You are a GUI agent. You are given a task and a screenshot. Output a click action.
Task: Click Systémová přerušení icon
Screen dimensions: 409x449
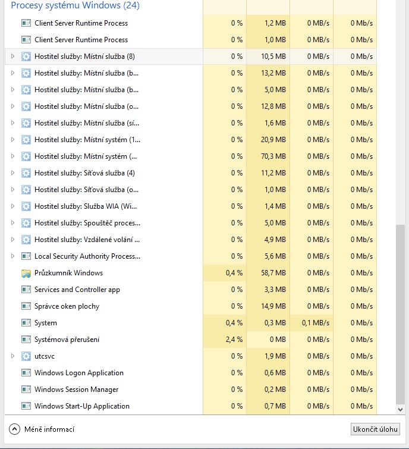click(x=26, y=340)
